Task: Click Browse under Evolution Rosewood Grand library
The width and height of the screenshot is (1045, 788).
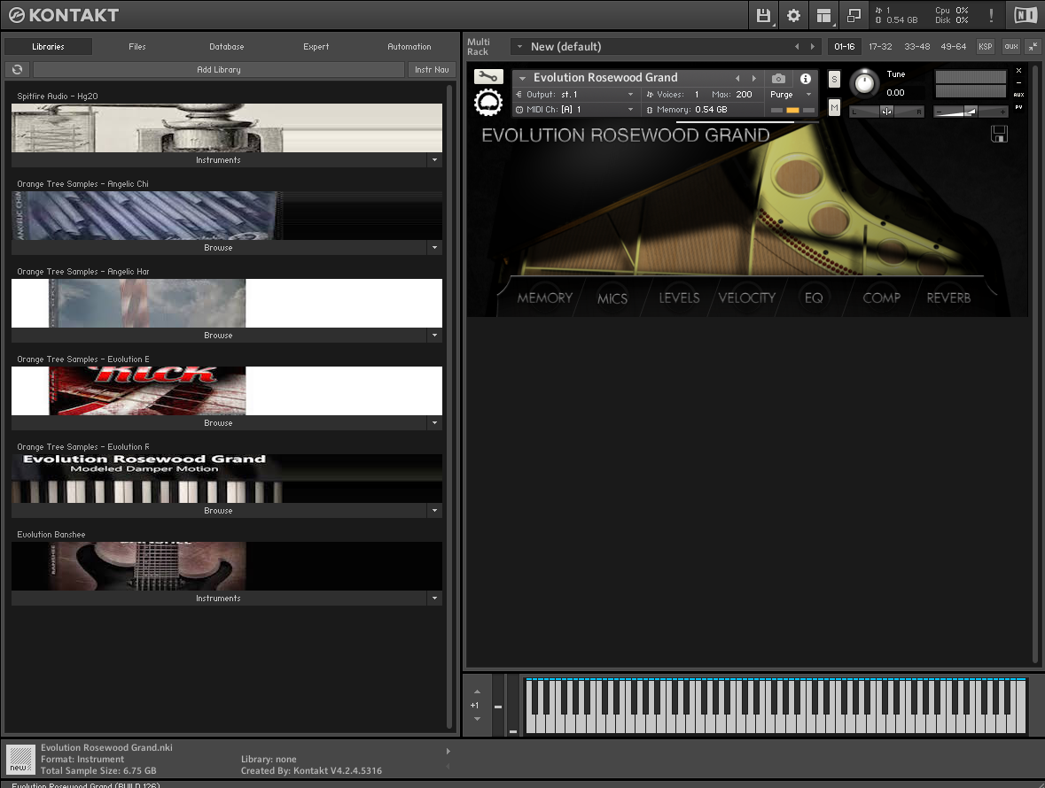Action: click(219, 511)
